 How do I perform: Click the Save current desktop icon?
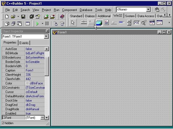coord(157,10)
